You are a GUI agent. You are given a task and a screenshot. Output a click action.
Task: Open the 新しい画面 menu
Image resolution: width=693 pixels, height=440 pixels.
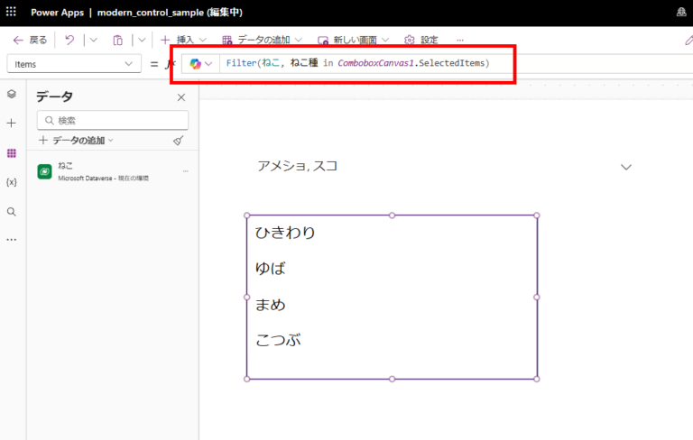[x=353, y=40]
